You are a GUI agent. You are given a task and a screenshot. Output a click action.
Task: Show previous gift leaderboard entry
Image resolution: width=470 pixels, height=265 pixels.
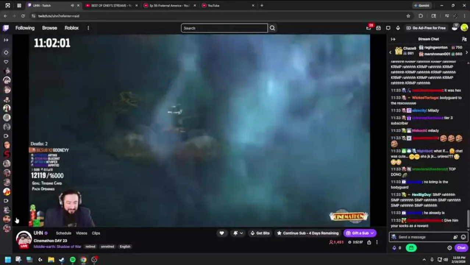pyautogui.click(x=391, y=53)
